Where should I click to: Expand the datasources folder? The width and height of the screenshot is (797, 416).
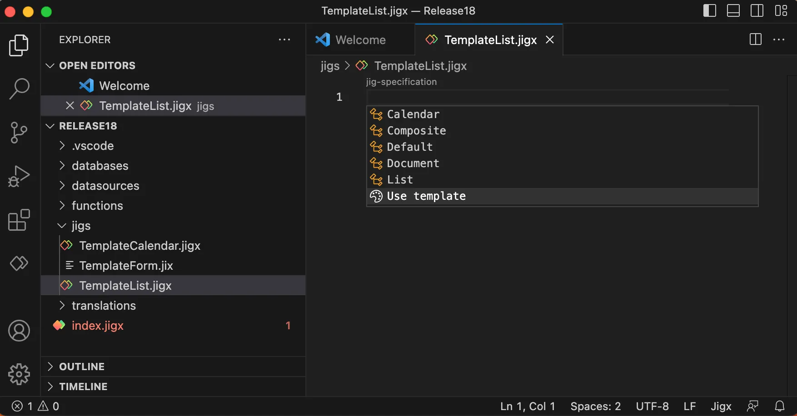[173, 186]
